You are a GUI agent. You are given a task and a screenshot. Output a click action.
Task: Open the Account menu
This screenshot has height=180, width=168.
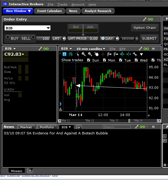tap(78, 5)
